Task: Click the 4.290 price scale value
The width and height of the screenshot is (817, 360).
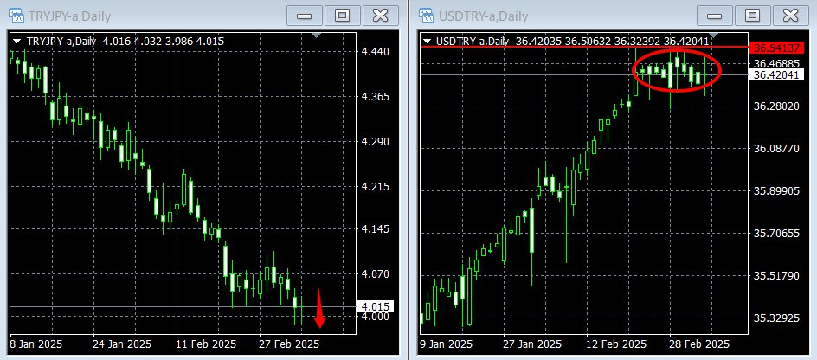Action: pyautogui.click(x=374, y=142)
